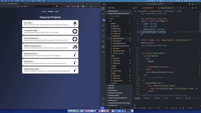Toggle primary sidebar layout icon
The height and width of the screenshot is (113, 201).
(190, 4)
